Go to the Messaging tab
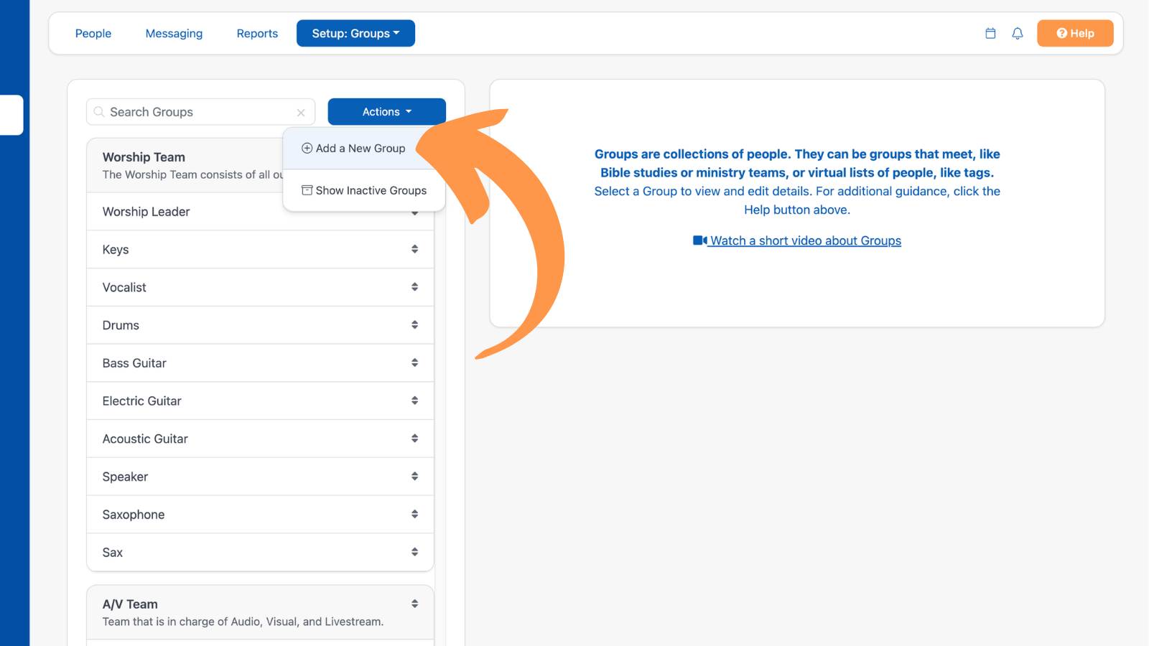 [174, 33]
